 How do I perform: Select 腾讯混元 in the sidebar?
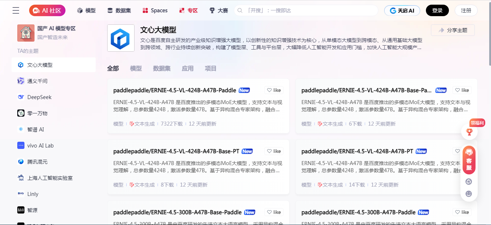pyautogui.click(x=54, y=162)
